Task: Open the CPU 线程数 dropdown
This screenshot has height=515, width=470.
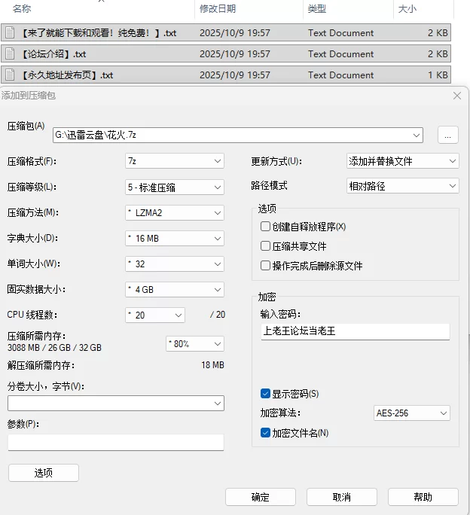Action: click(155, 315)
